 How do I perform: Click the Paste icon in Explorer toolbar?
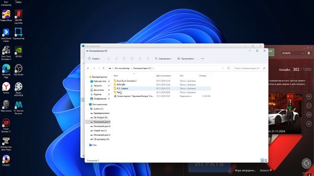(x=124, y=59)
